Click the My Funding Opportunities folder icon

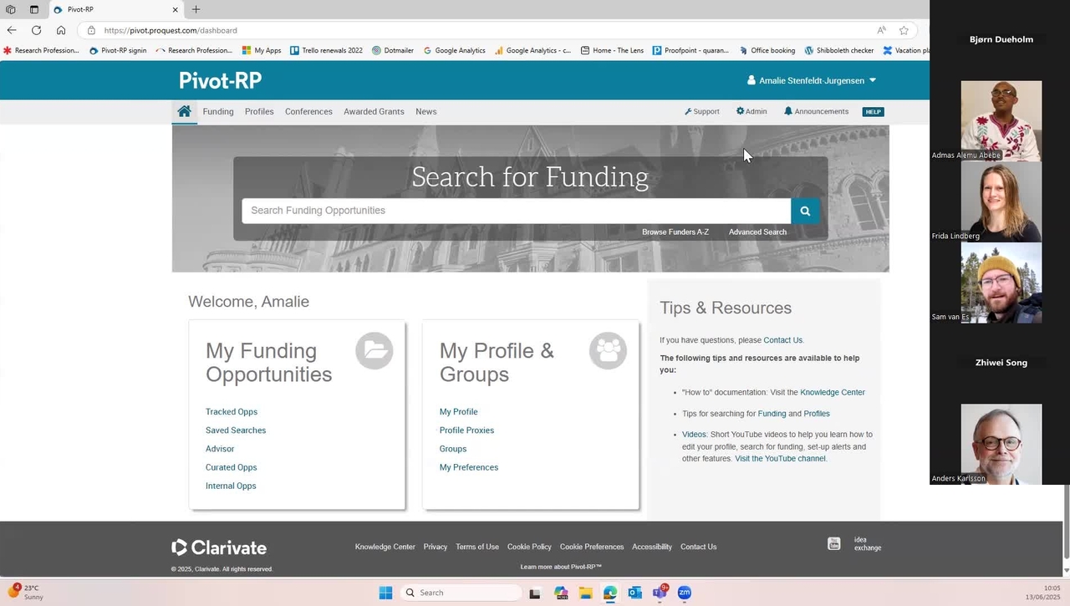pos(374,351)
